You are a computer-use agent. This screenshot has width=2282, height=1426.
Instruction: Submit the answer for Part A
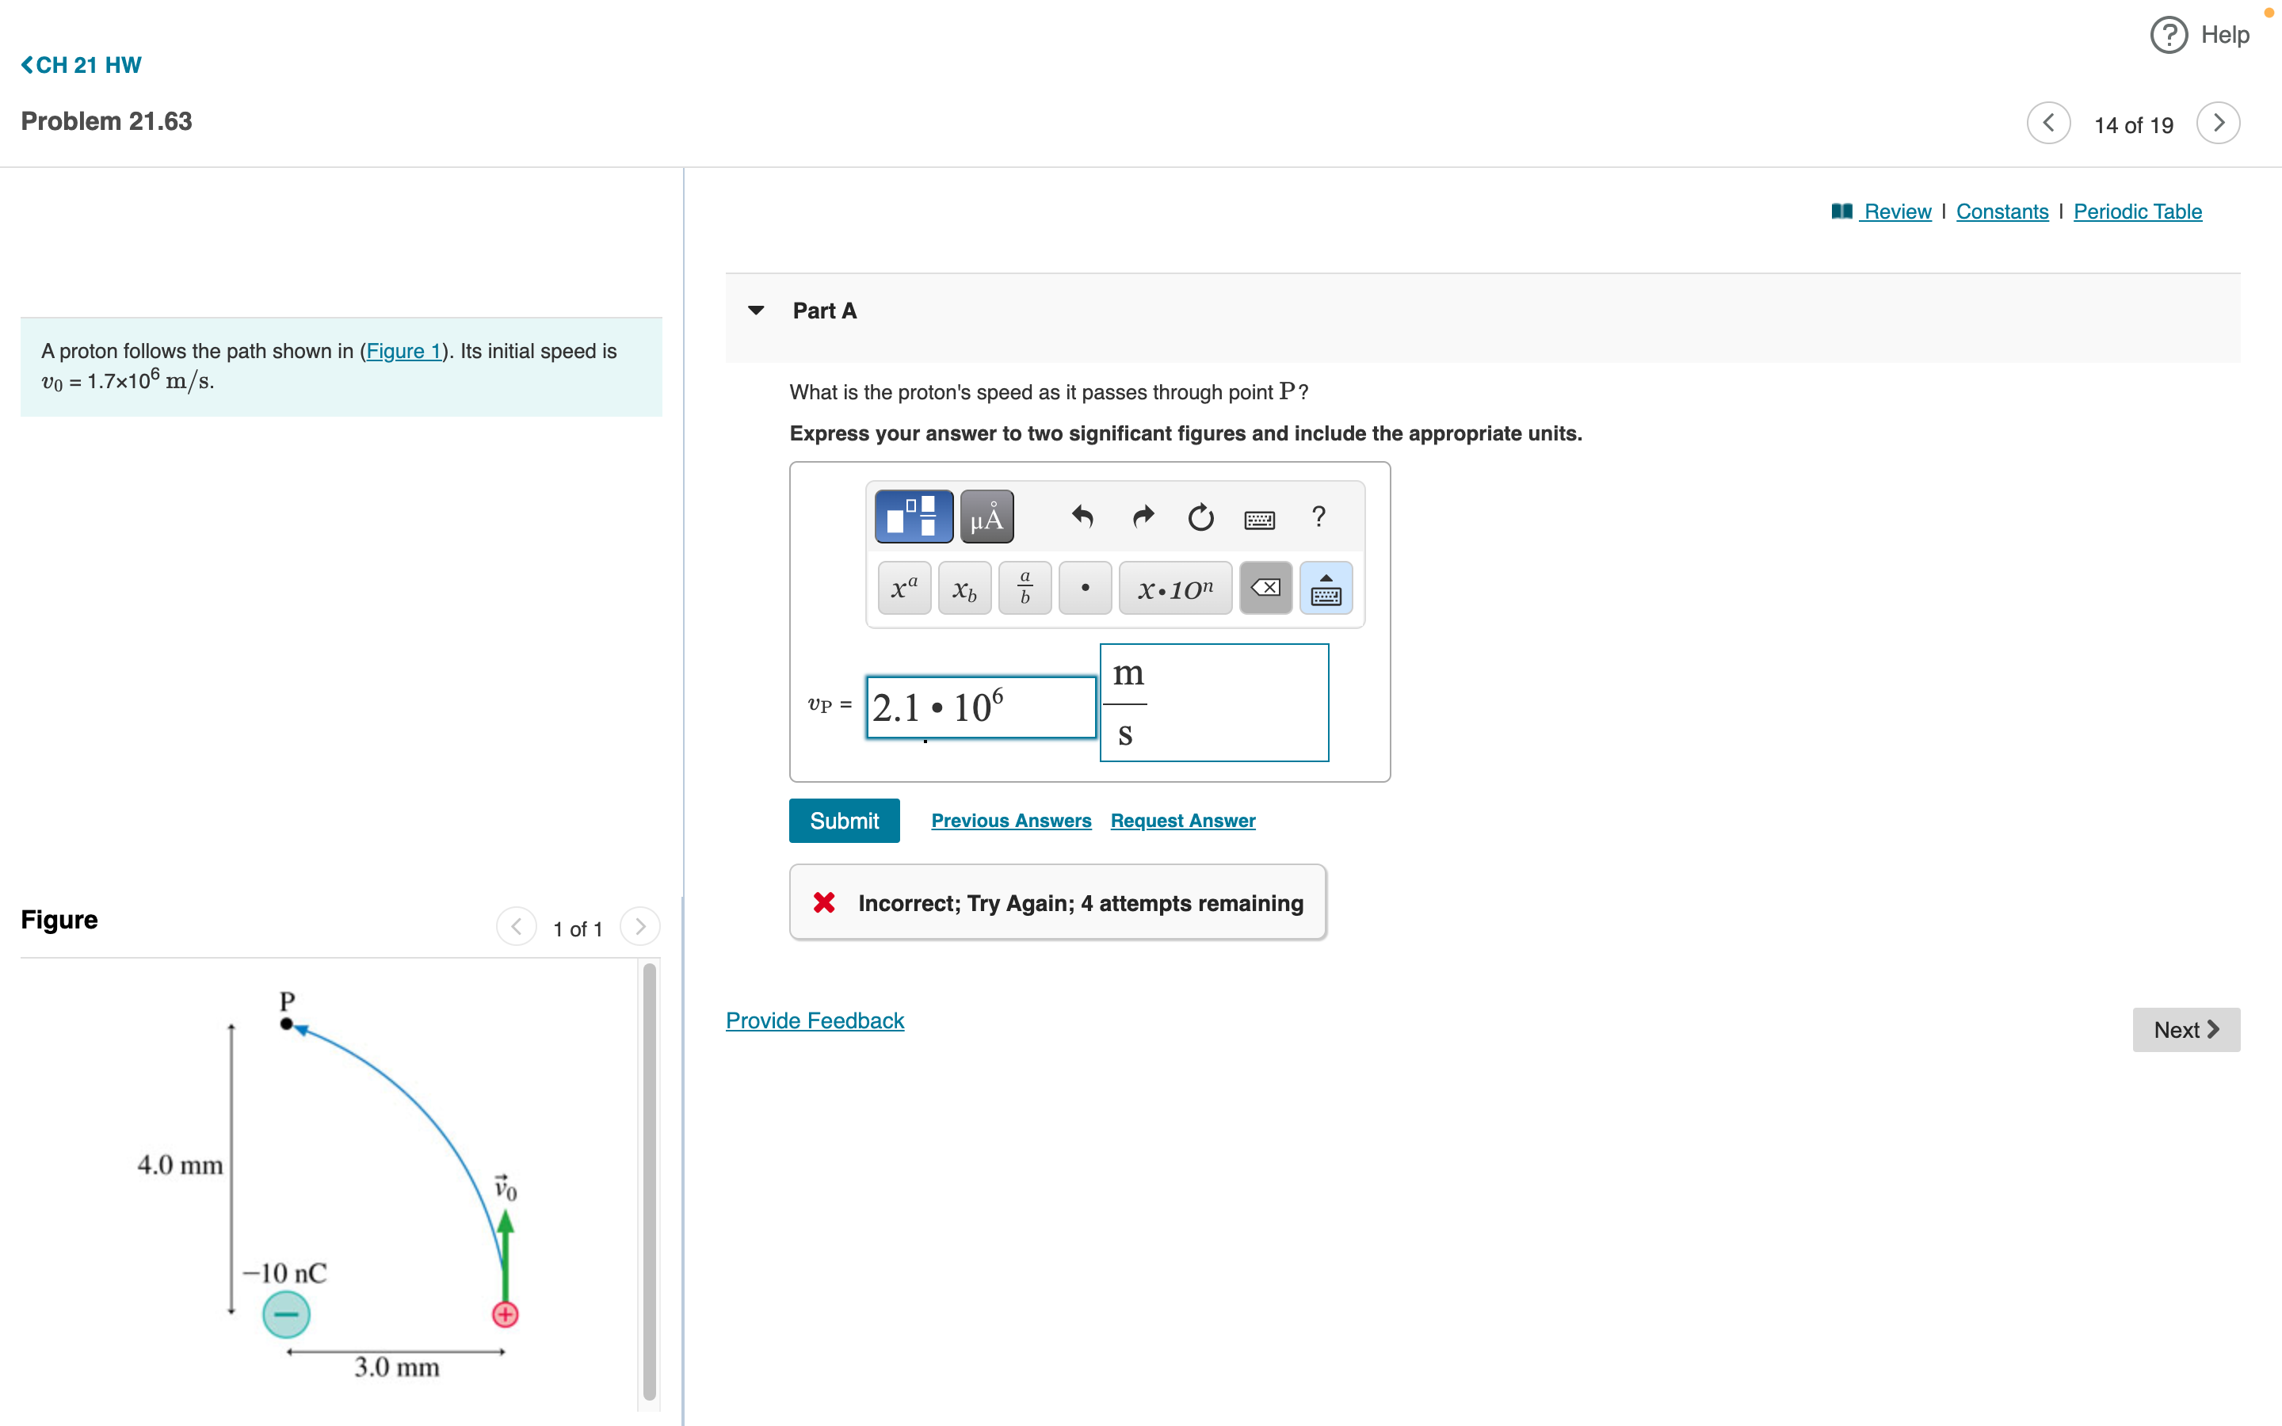pos(844,820)
